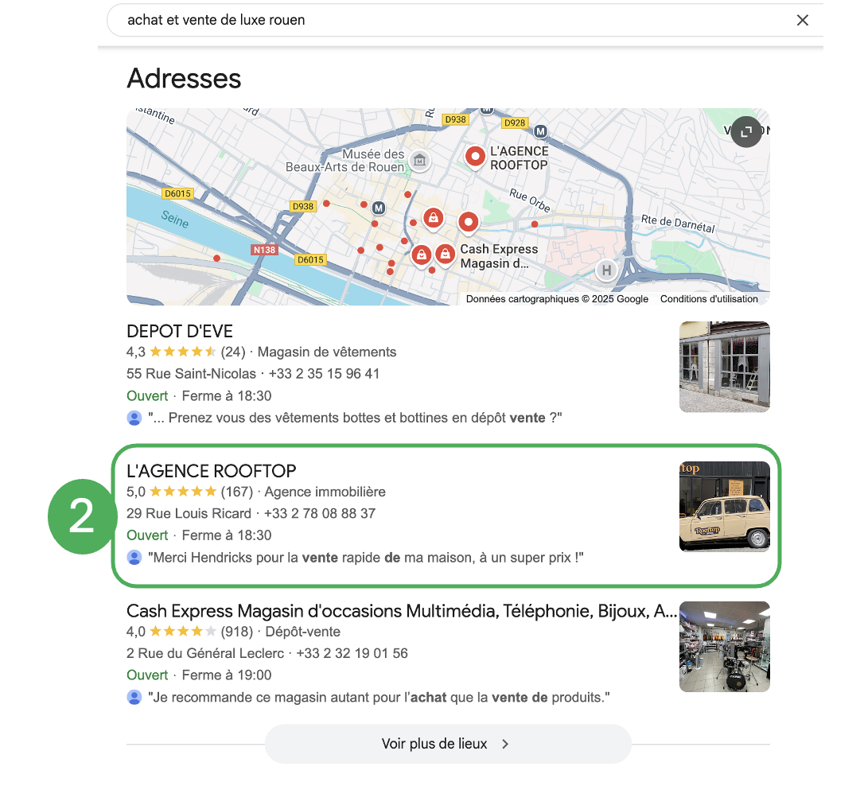Click the Cash Express shop interior thumbnail
The width and height of the screenshot is (864, 786).
coord(725,647)
